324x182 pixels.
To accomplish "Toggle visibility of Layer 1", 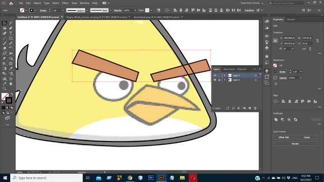I will (x=215, y=80).
